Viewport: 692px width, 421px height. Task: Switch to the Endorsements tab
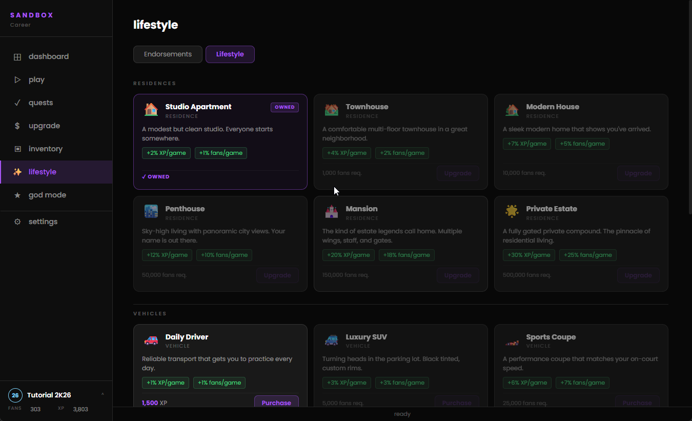pos(168,54)
